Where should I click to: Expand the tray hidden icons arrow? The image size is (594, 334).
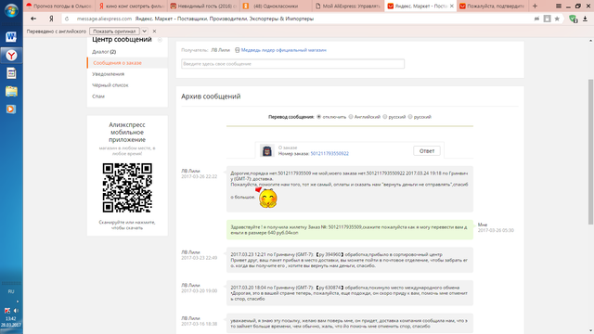(x=18, y=302)
